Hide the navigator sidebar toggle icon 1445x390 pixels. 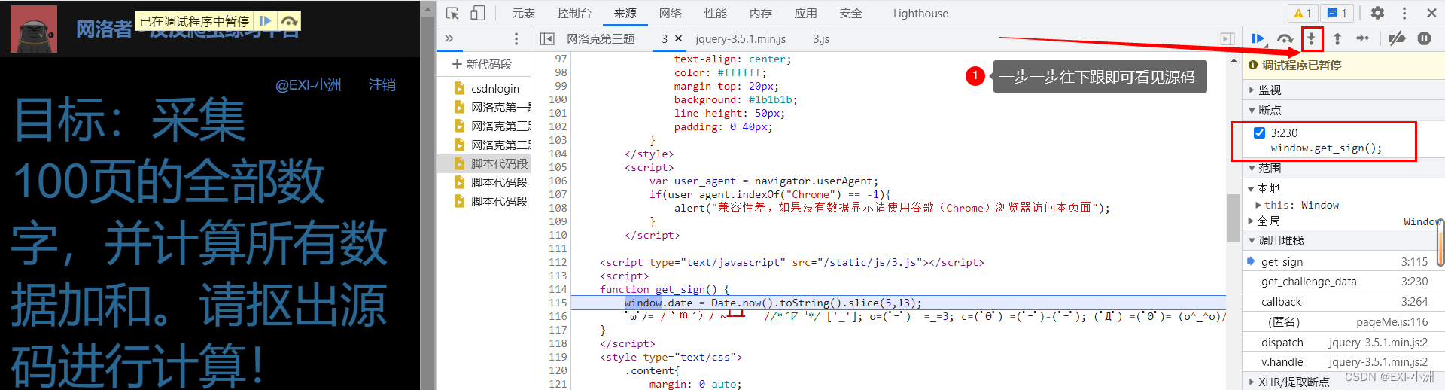pyautogui.click(x=547, y=38)
